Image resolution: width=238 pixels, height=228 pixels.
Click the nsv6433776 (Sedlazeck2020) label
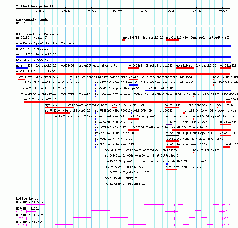click(148, 127)
